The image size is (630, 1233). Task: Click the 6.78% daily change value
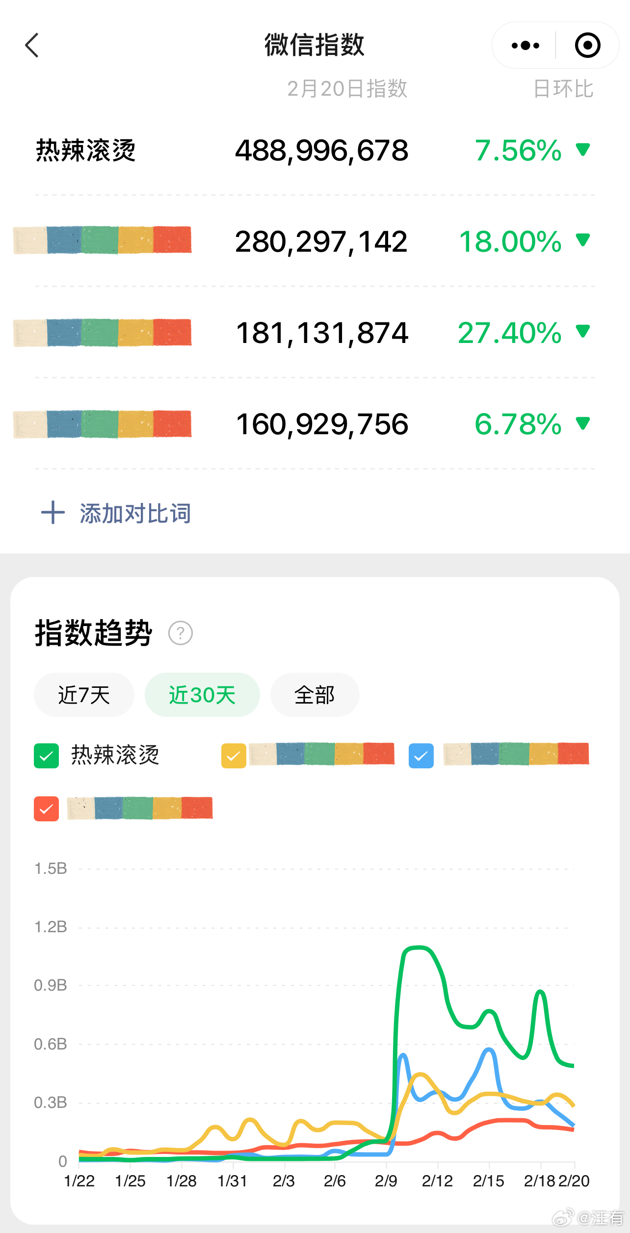click(x=518, y=424)
